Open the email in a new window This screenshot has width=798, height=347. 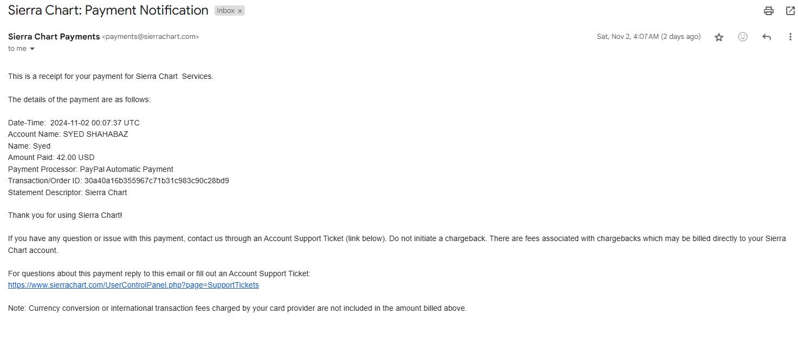(x=790, y=11)
